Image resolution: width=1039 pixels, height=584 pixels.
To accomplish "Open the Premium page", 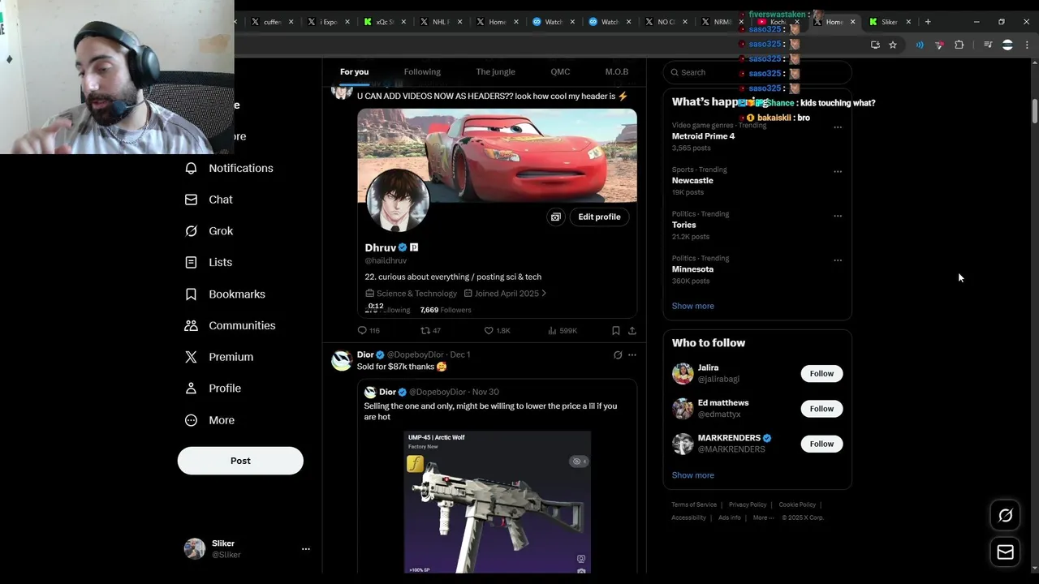I will click(219, 357).
